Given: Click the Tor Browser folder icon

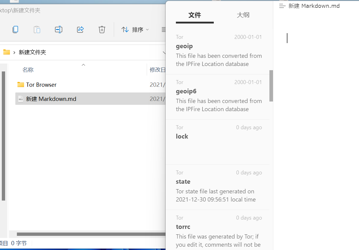Looking at the screenshot, I should coord(21,85).
